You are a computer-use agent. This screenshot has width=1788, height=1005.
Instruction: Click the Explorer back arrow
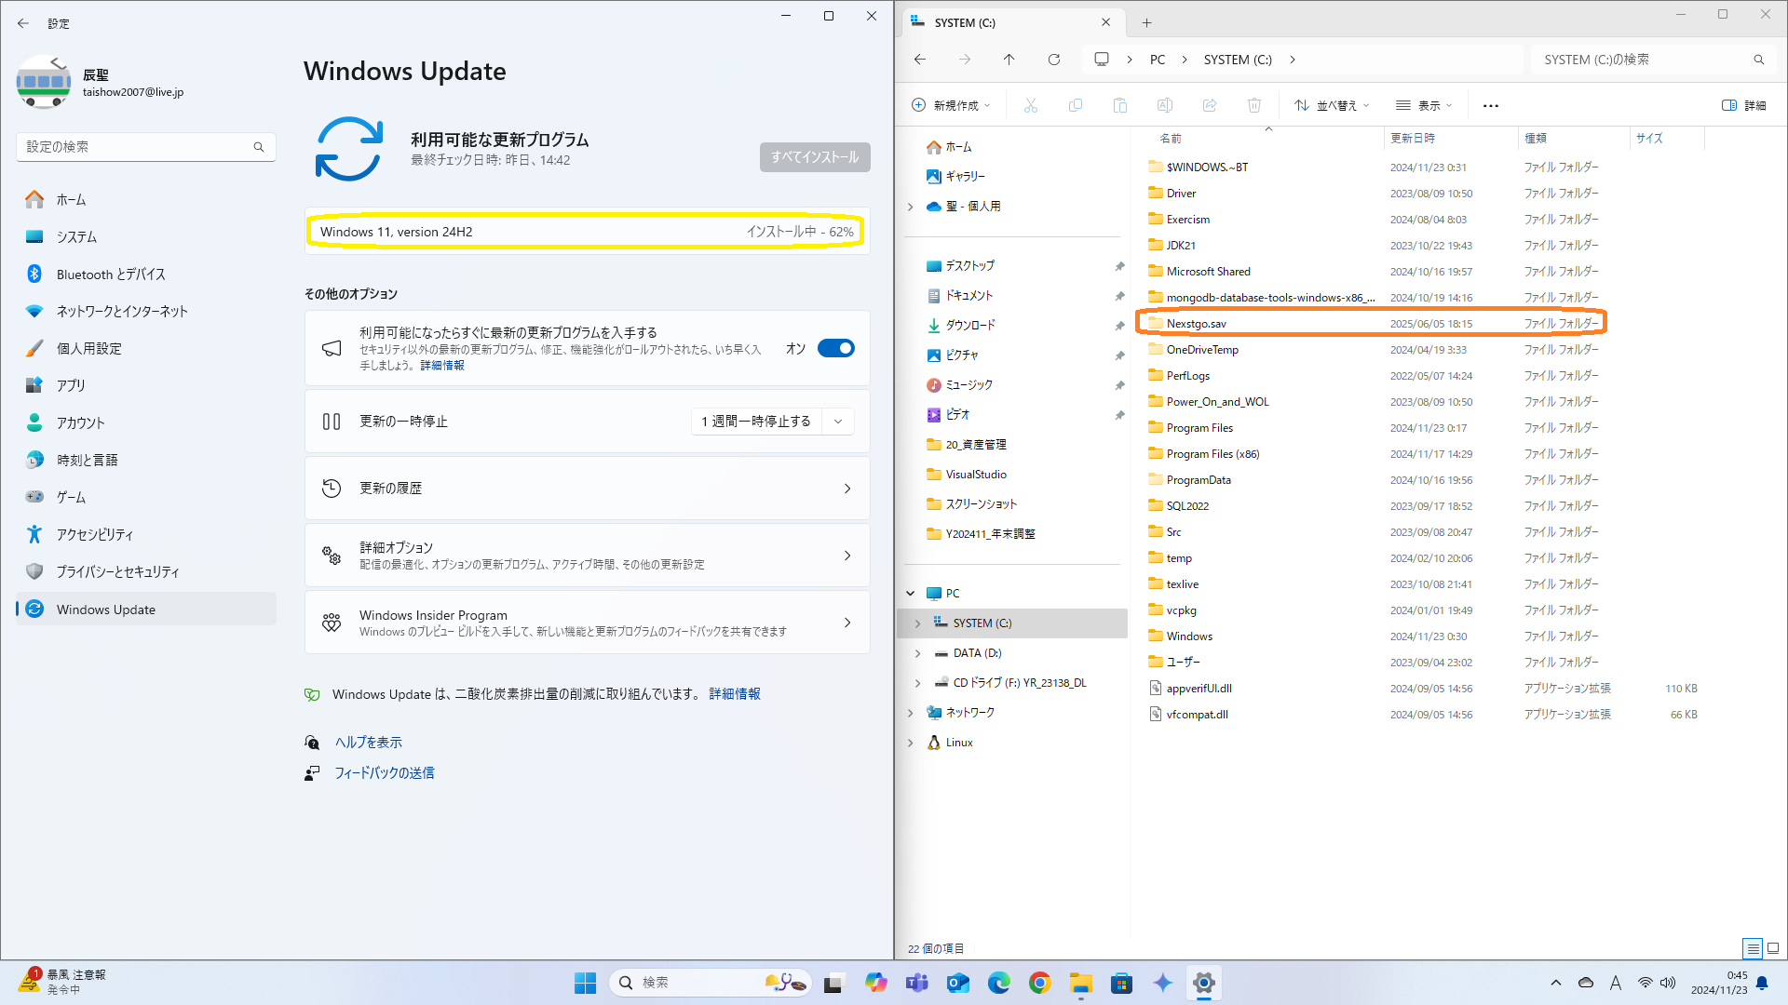coord(920,60)
